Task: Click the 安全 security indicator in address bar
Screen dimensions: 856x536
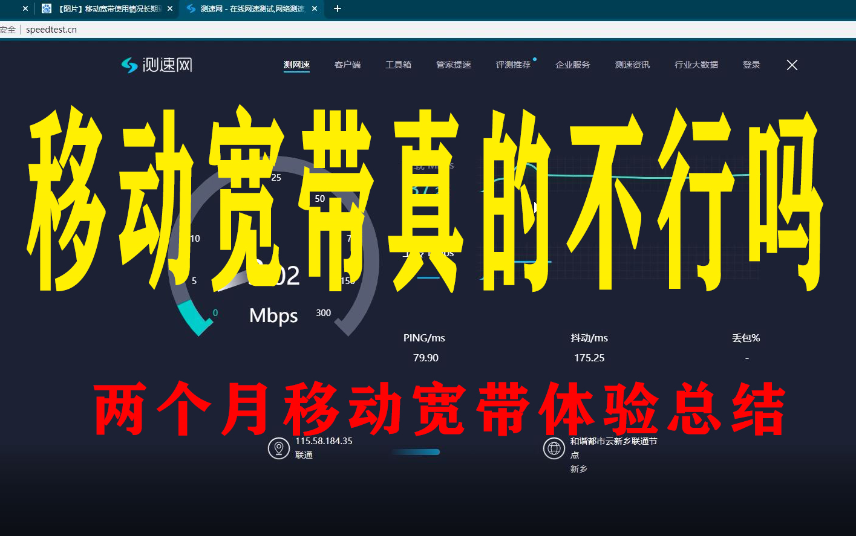Action: tap(8, 30)
